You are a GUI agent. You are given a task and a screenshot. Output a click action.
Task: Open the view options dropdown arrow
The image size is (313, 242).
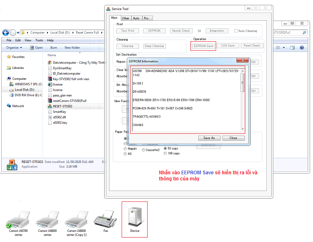[x=284, y=48]
